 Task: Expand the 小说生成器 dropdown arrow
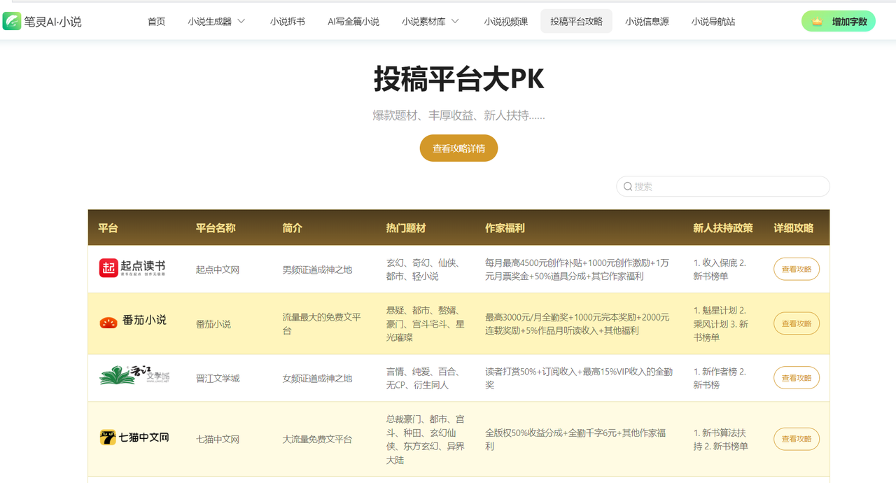[241, 21]
